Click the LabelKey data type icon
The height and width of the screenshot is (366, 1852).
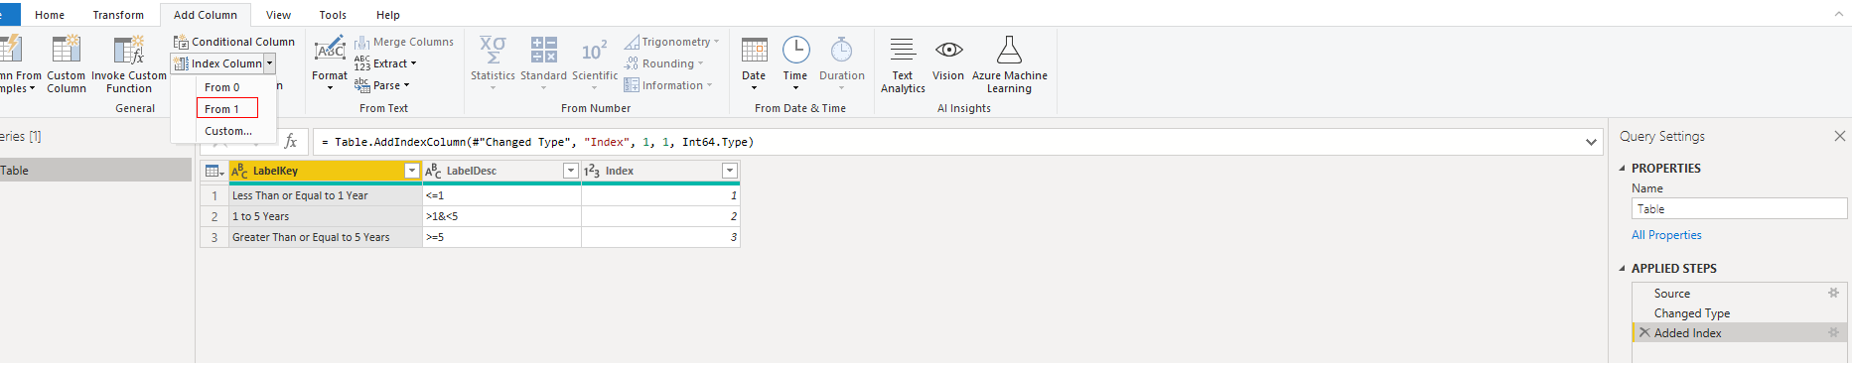tap(239, 171)
